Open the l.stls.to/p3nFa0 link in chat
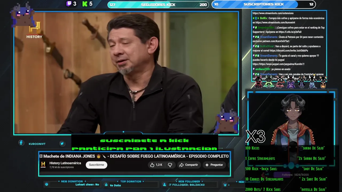 (290, 32)
